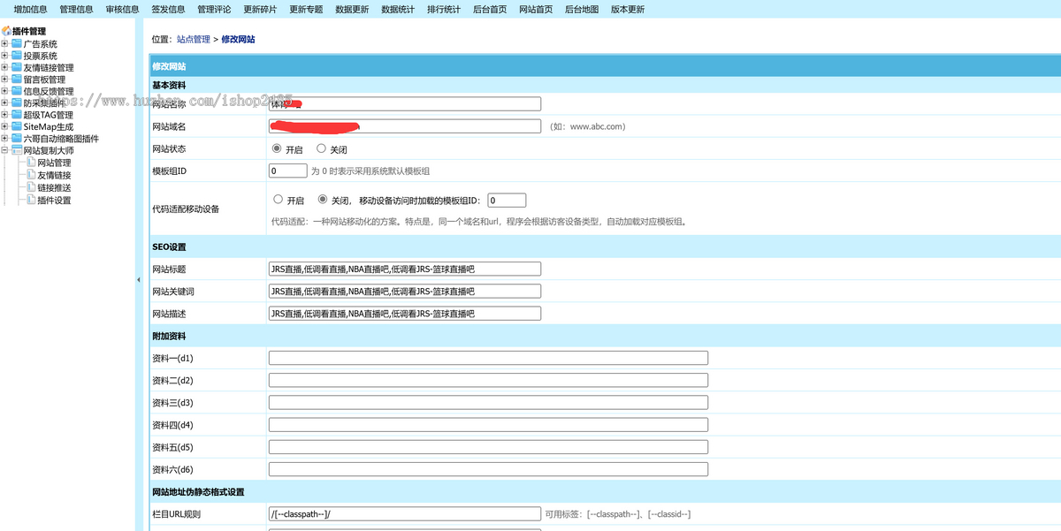
Task: Click the 留言板管理 folder icon
Action: point(17,80)
